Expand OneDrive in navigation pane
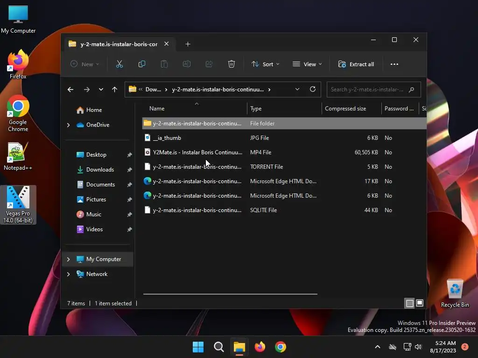The image size is (478, 358). [68, 125]
